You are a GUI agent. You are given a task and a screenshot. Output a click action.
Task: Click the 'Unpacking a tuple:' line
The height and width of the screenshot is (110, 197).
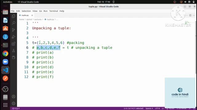tap(51, 28)
